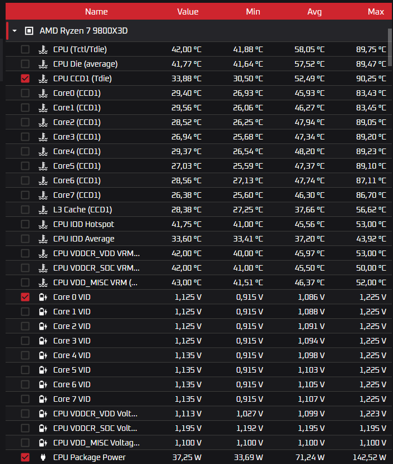
Task: Click the voltage icon for CPU VDDCR_SOC Voltage
Action: pyautogui.click(x=43, y=428)
